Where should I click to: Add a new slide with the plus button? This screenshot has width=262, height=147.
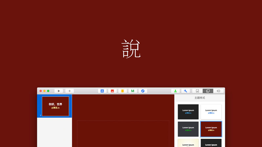[x=69, y=91]
